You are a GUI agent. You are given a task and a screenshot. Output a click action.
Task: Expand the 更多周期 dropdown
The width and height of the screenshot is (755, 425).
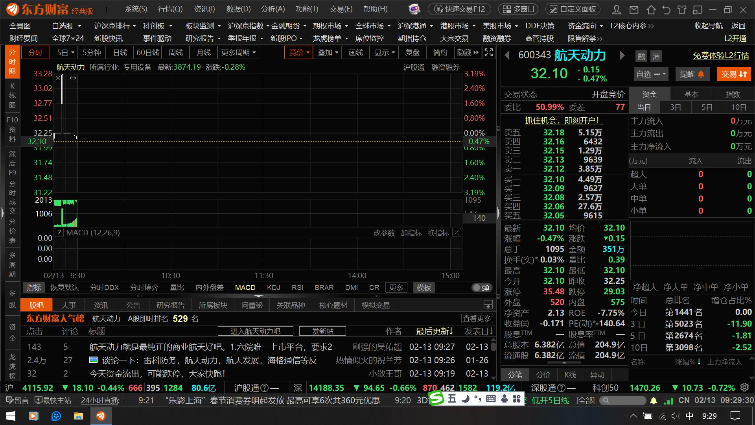[x=238, y=52]
